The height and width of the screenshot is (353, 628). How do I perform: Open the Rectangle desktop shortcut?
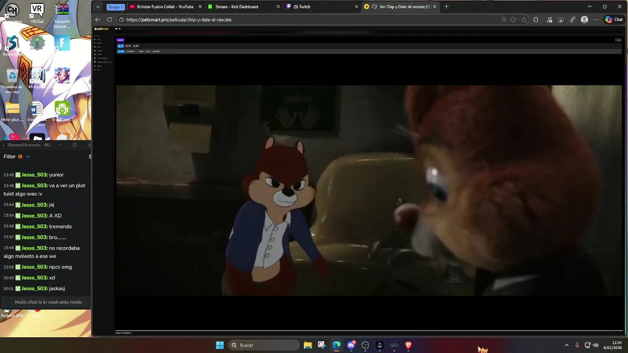12,46
